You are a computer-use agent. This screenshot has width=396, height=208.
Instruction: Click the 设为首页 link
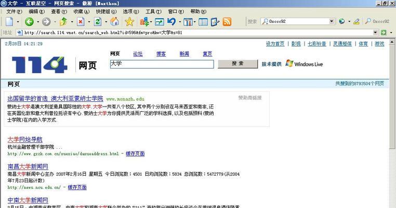pyautogui.click(x=275, y=44)
